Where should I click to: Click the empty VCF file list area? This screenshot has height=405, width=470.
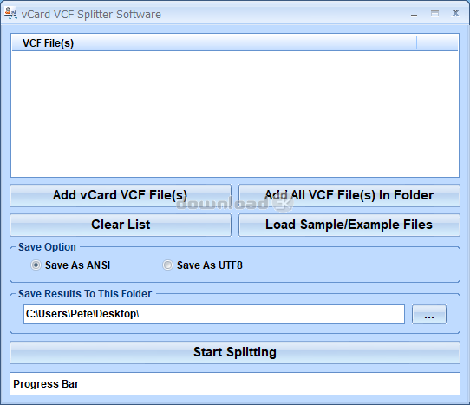(x=235, y=114)
